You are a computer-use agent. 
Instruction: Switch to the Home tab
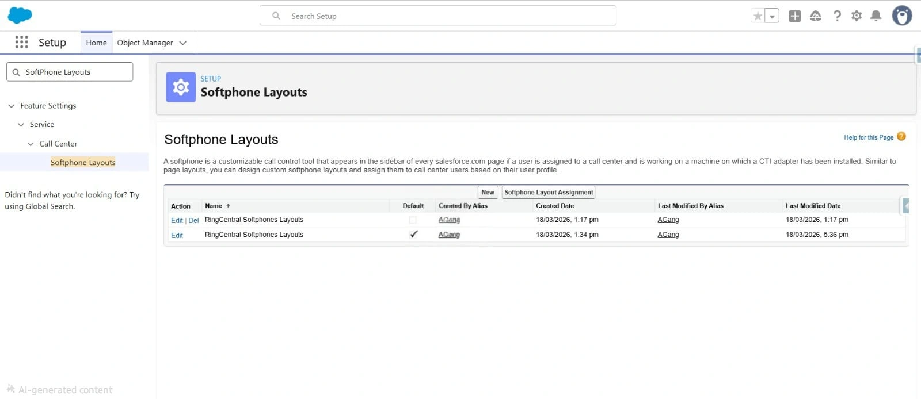pos(96,43)
